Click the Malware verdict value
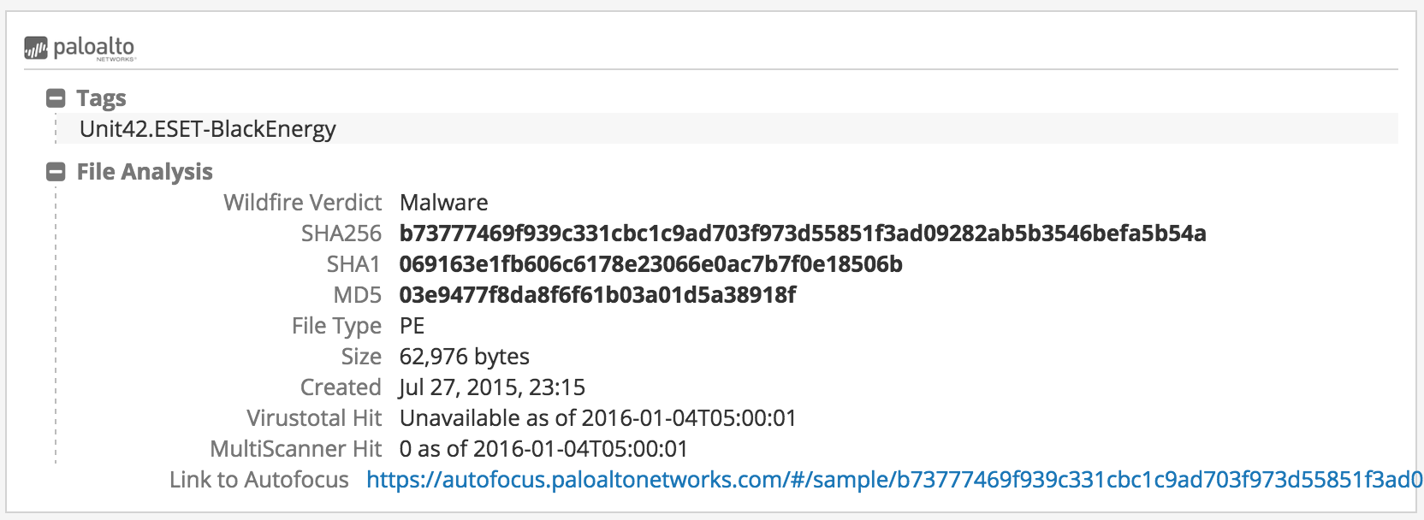This screenshot has height=520, width=1424. [x=443, y=203]
